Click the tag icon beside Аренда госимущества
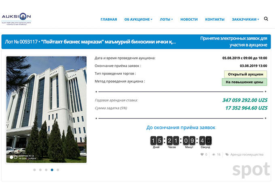This screenshot has height=183, width=275. pyautogui.click(x=227, y=154)
